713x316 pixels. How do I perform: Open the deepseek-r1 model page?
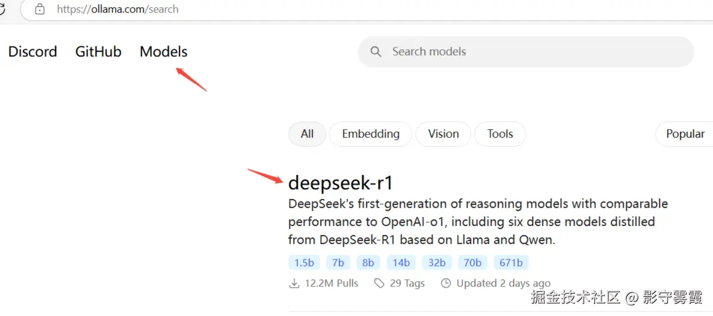(341, 182)
